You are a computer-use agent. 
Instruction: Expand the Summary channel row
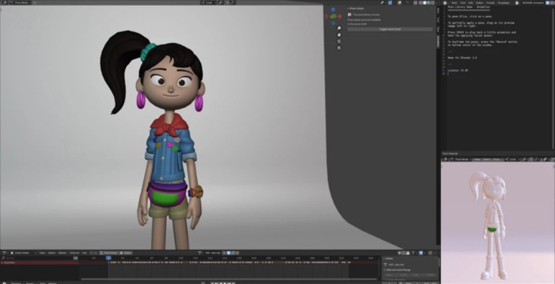click(2, 263)
